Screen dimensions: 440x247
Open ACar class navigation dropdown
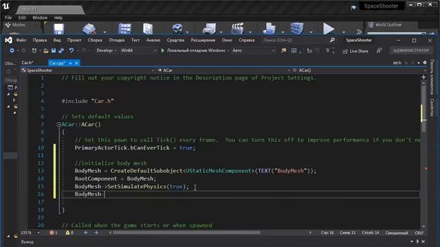[x=223, y=70]
